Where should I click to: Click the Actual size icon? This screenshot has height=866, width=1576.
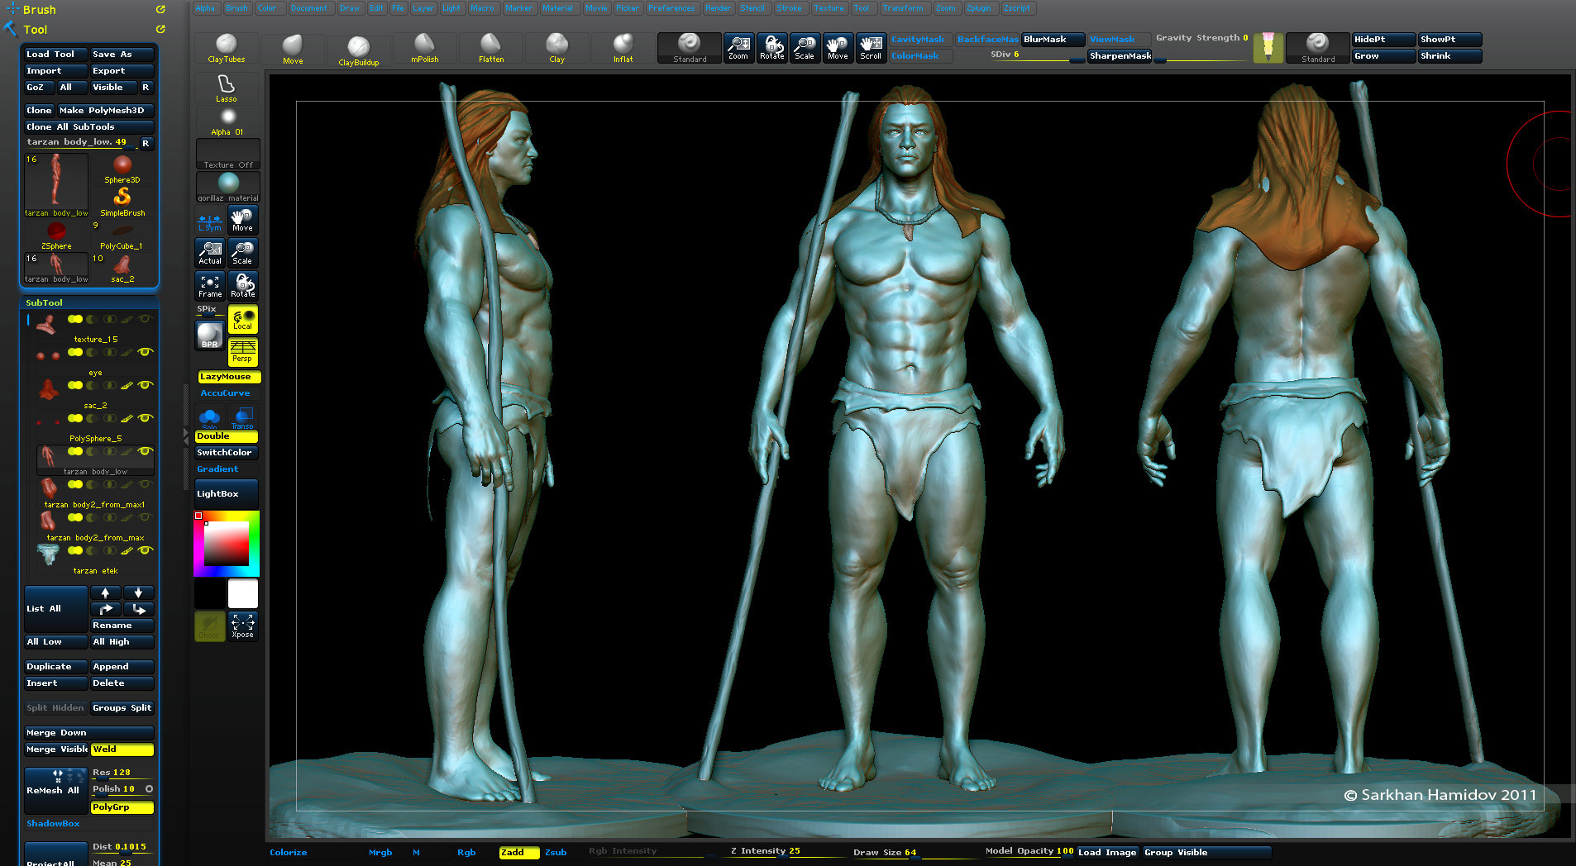click(210, 253)
